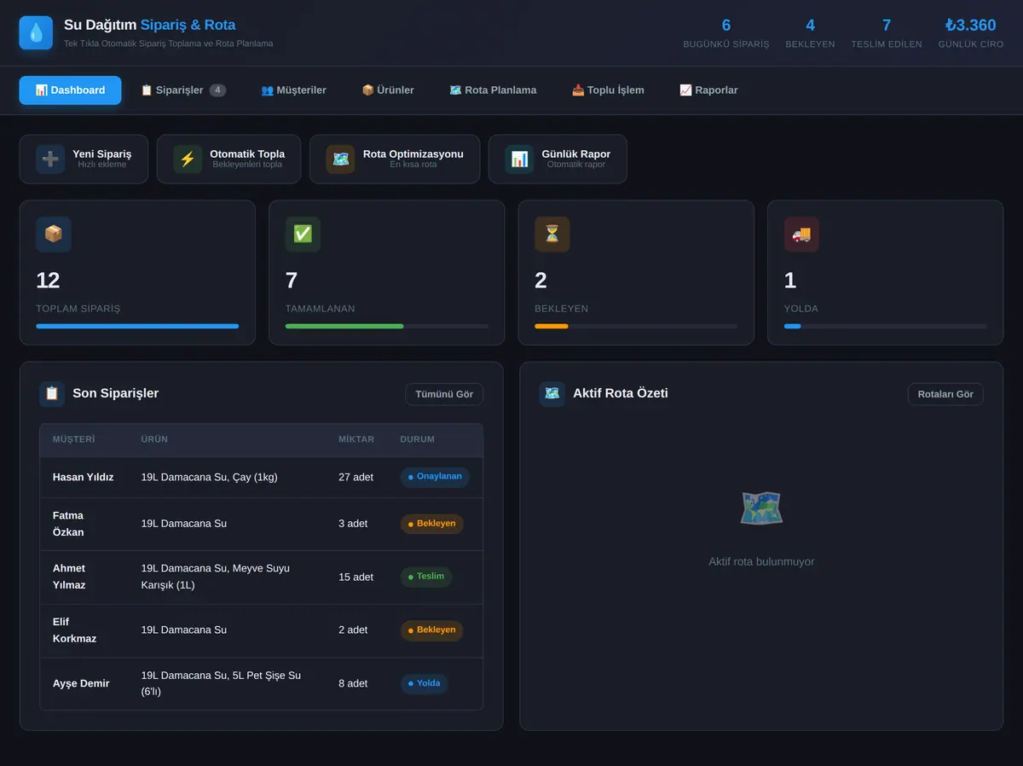This screenshot has height=766, width=1023.
Task: Click the Toplam Sipariş blue progress bar
Action: point(137,326)
